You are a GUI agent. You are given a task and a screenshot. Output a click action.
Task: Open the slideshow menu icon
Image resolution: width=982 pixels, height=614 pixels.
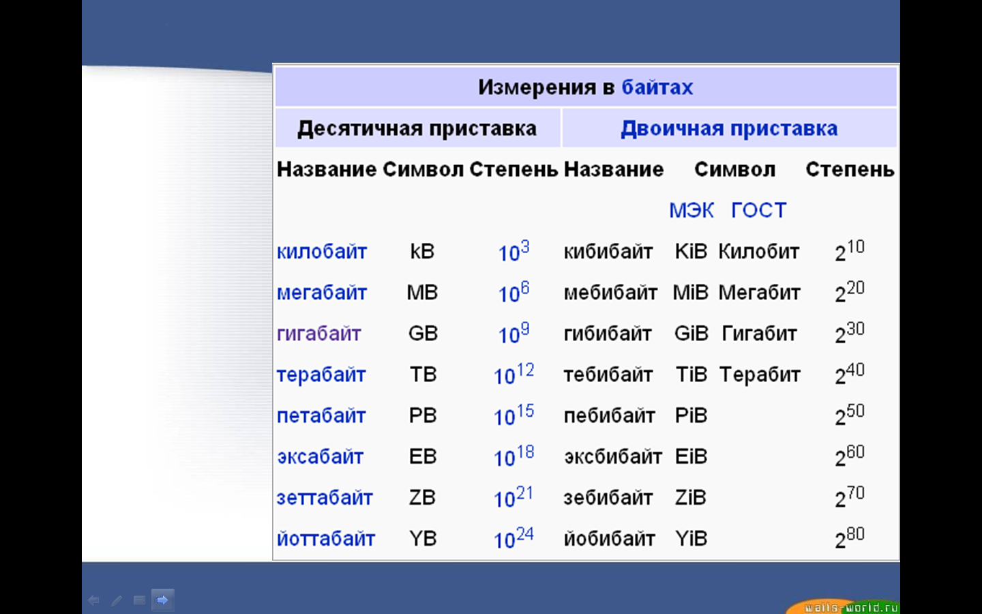click(x=139, y=600)
